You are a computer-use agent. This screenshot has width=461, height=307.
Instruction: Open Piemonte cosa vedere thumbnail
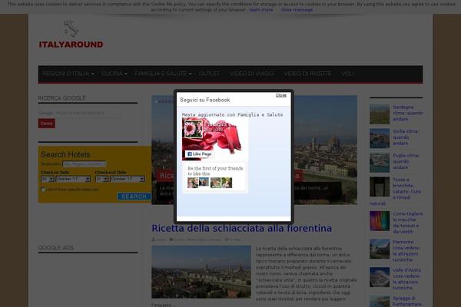(x=380, y=249)
